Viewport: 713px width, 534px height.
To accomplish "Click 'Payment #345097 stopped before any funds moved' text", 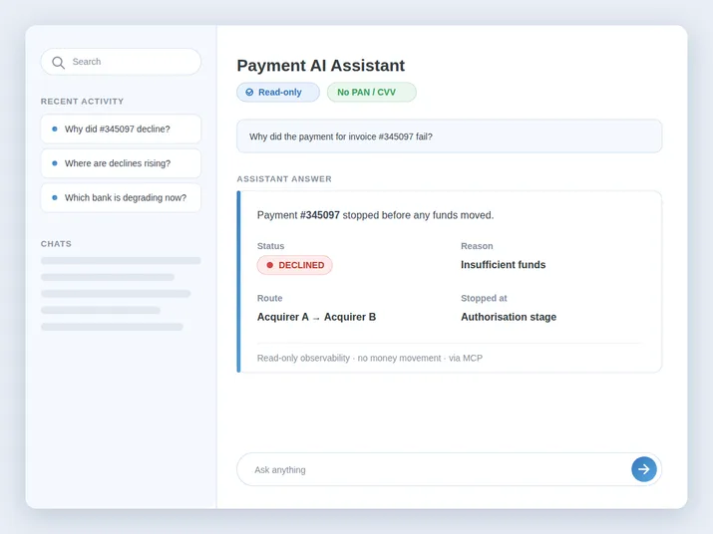I will [x=375, y=215].
